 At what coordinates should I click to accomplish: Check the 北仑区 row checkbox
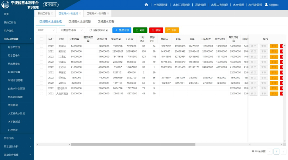(x=41, y=67)
